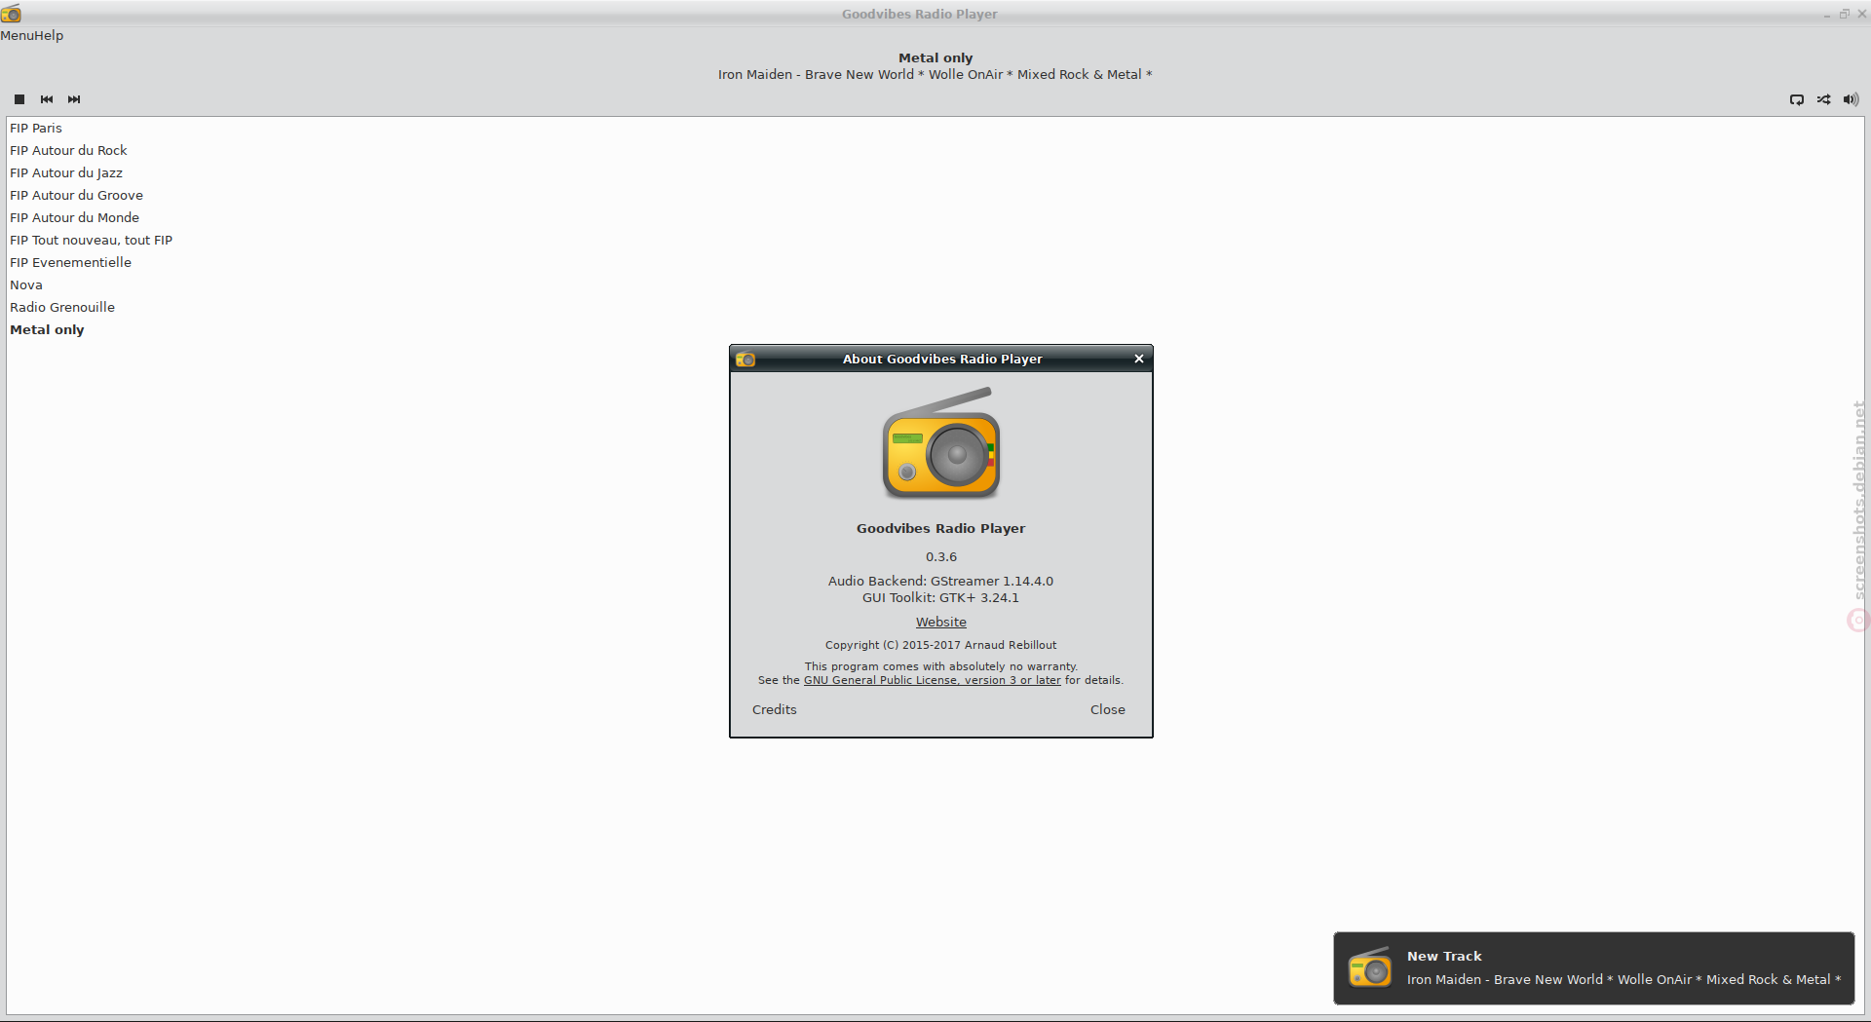The width and height of the screenshot is (1871, 1022).
Task: Open the Help menu
Action: pos(49,35)
